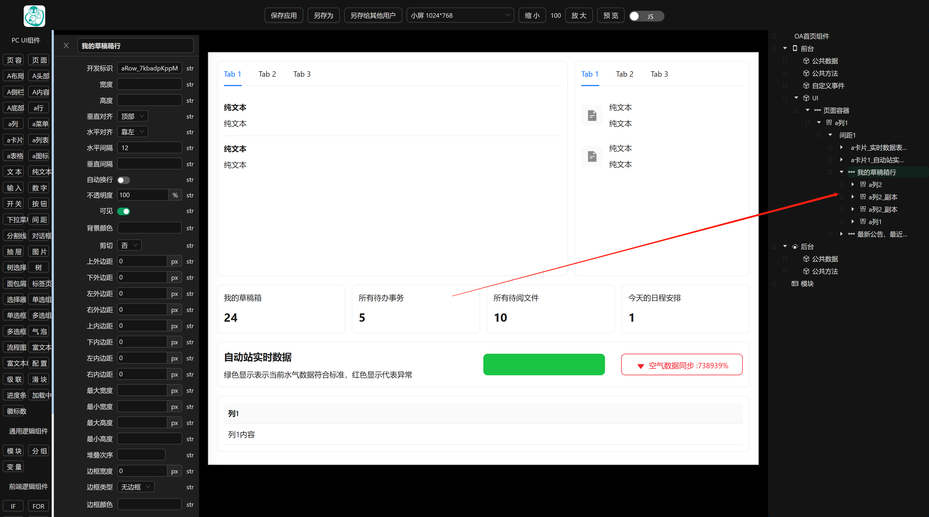Turn off the 可见 switch
Viewport: 929px width, 517px height.
(123, 211)
